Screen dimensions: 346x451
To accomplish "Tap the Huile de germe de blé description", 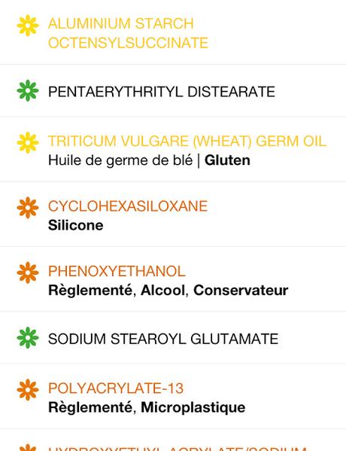I will pyautogui.click(x=120, y=161).
